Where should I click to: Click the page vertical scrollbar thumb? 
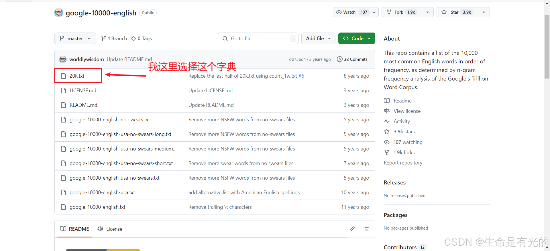(x=547, y=46)
